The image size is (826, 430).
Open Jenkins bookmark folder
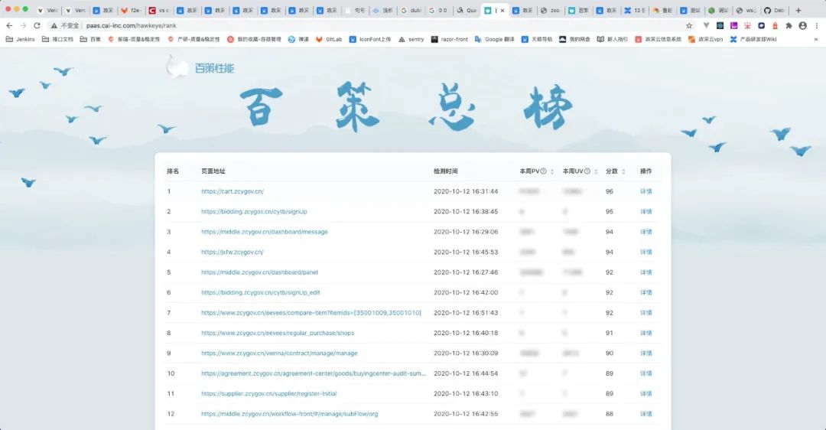click(x=20, y=39)
